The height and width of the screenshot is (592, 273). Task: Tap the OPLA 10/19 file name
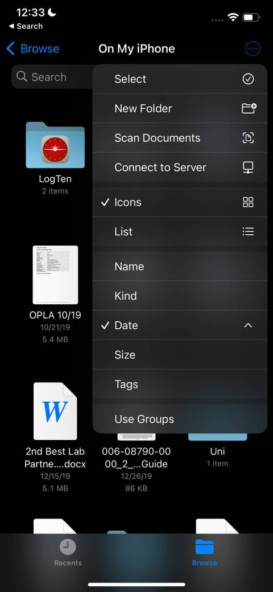tap(55, 315)
